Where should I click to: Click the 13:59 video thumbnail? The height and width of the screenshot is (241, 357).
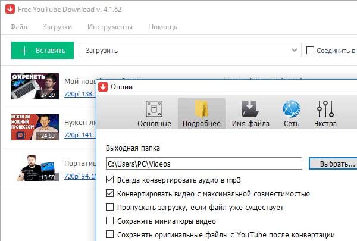pos(36,168)
